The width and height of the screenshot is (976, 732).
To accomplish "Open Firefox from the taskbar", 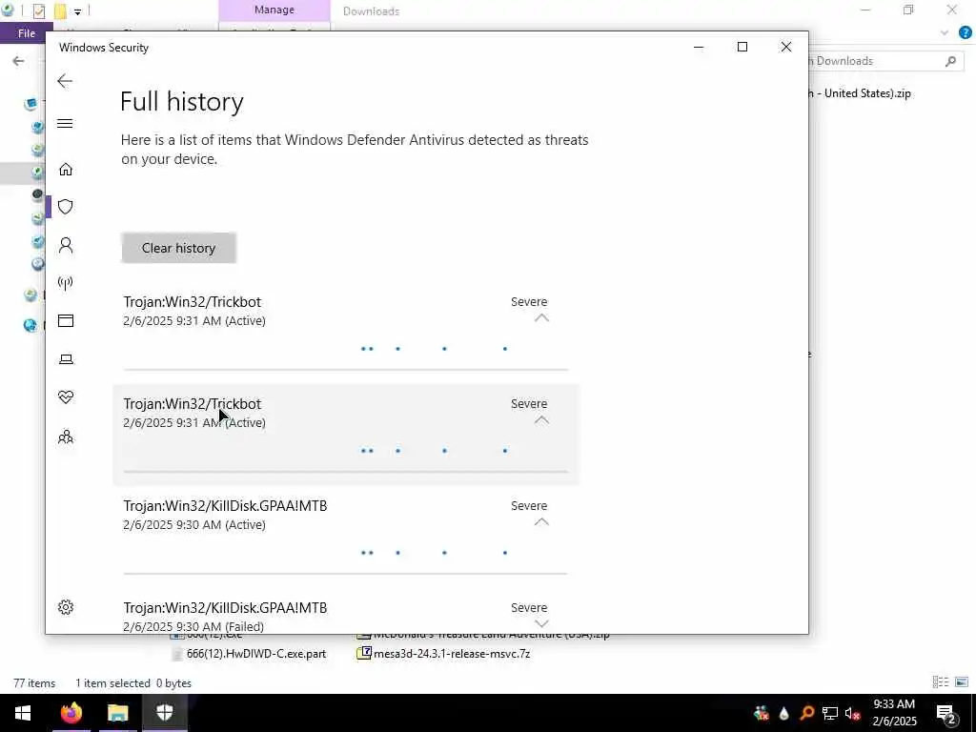I will click(71, 713).
